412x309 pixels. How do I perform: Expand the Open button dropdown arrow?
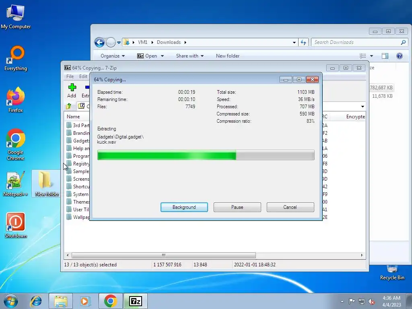pos(162,56)
